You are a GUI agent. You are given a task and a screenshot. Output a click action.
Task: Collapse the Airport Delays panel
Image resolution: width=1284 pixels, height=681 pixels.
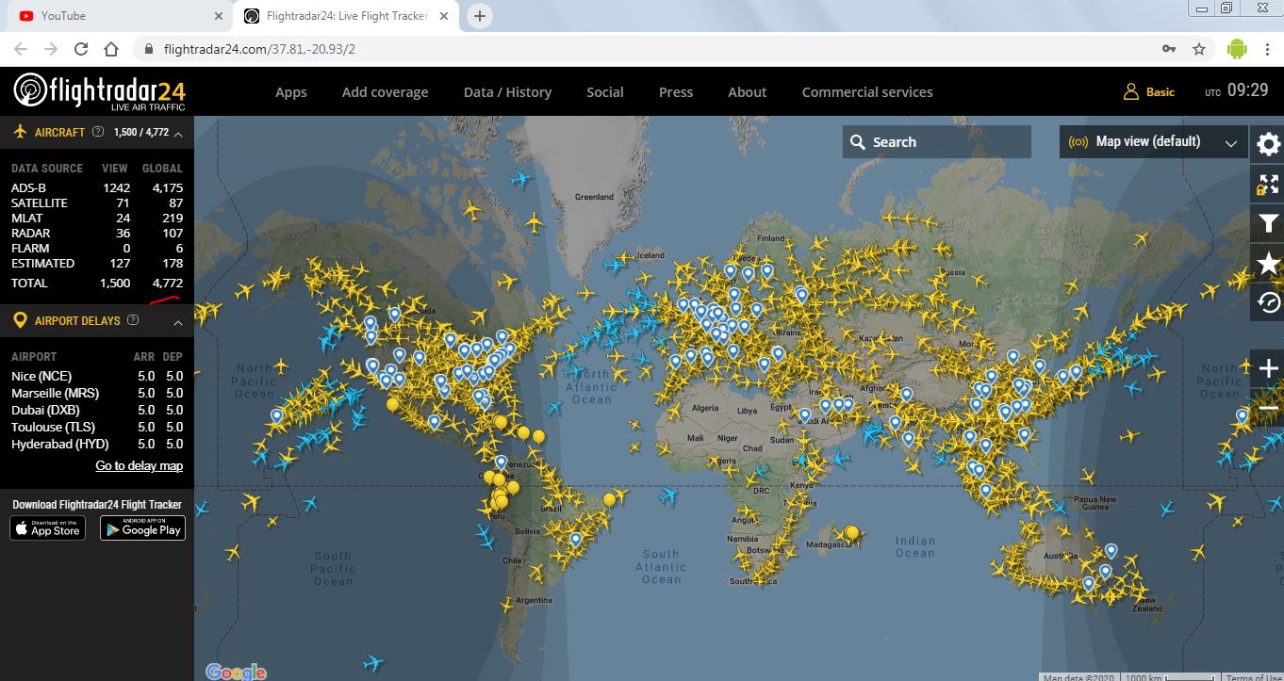(x=178, y=321)
